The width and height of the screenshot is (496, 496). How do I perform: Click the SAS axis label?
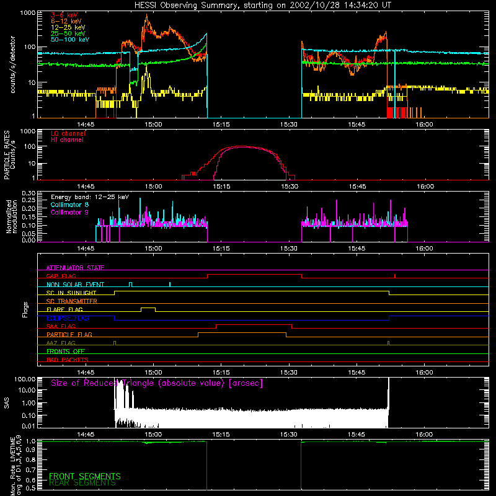(x=7, y=403)
